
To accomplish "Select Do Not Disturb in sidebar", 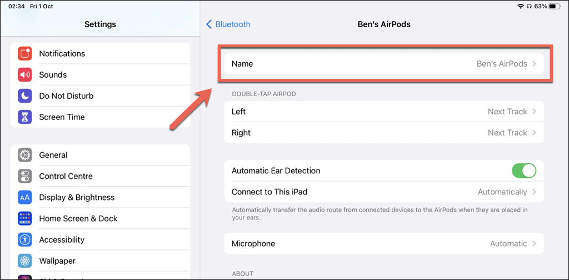I will pos(100,96).
